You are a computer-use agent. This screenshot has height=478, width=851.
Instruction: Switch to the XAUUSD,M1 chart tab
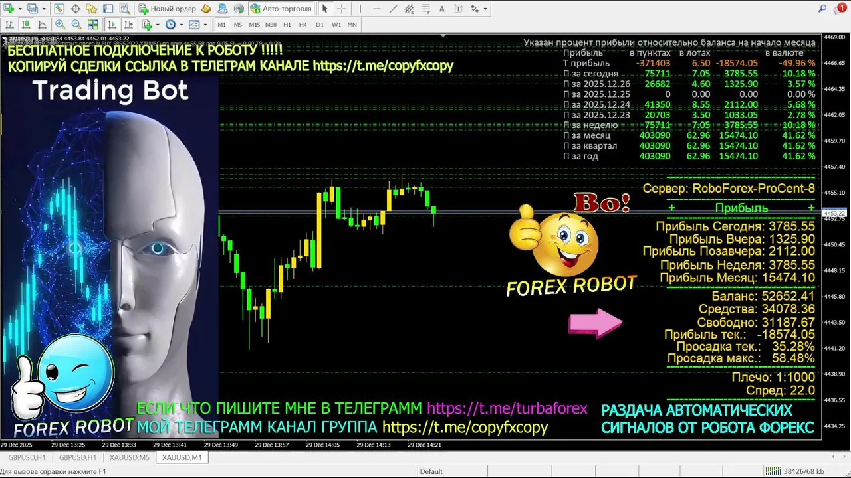point(182,457)
